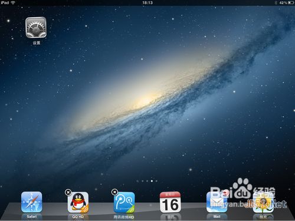The height and width of the screenshot is (221, 295).
Task: Go to the last home screen page dot
Action: pyautogui.click(x=156, y=181)
